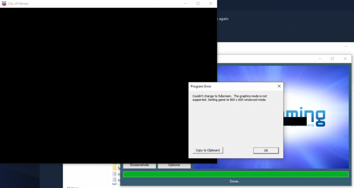Click the fullscreen error message text
The height and width of the screenshot is (188, 354).
(x=229, y=98)
